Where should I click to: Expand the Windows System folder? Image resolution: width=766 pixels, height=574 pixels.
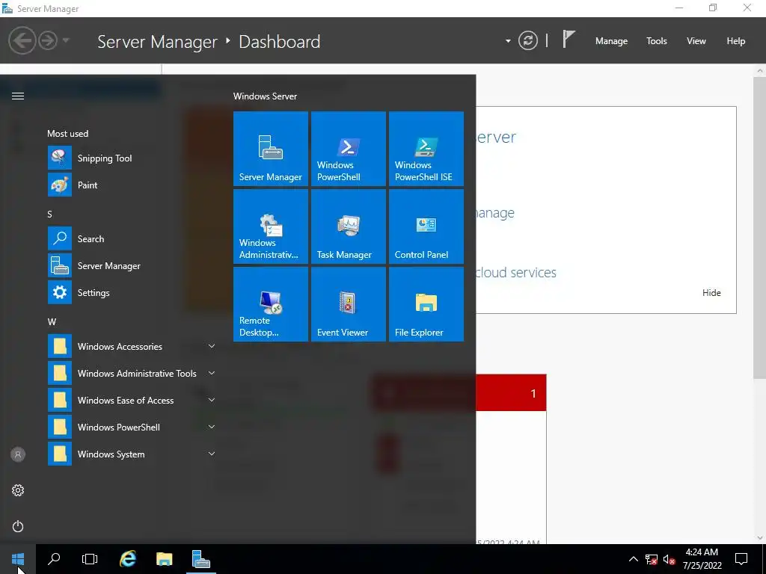click(x=132, y=454)
